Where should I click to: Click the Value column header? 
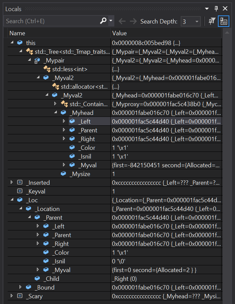coord(166,33)
